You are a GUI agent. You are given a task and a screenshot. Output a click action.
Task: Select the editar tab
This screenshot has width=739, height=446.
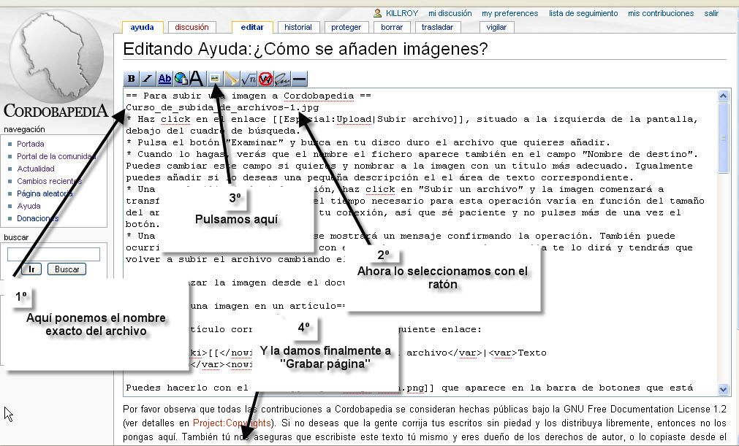pos(252,27)
